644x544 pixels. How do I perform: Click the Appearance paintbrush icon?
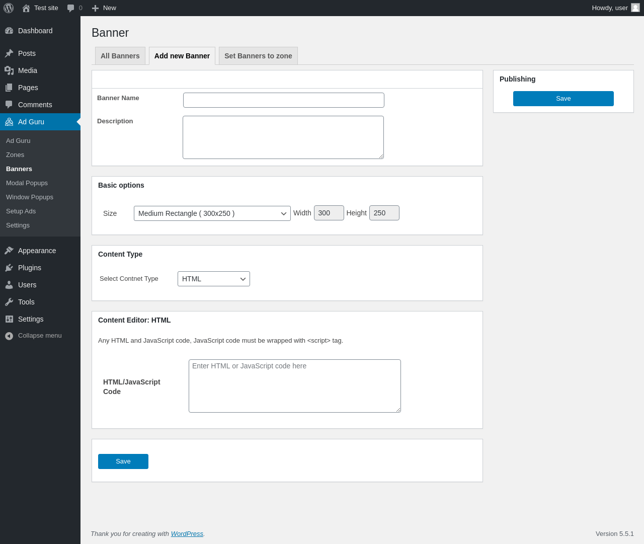(x=9, y=251)
